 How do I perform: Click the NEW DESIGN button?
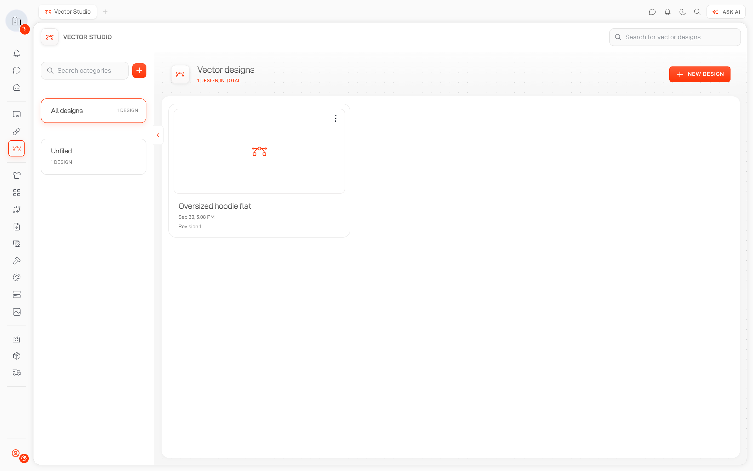pos(700,74)
